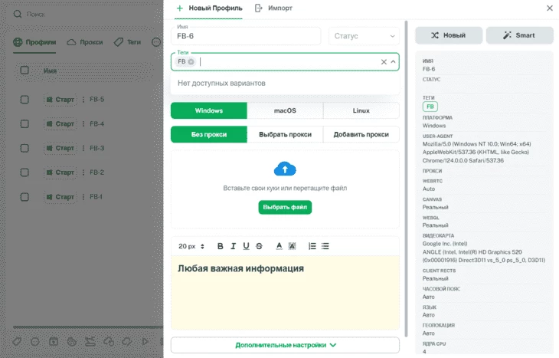This screenshot has width=559, height=358.
Task: Click the cookie icon in the bottom toolbar
Action: pyautogui.click(x=72, y=342)
